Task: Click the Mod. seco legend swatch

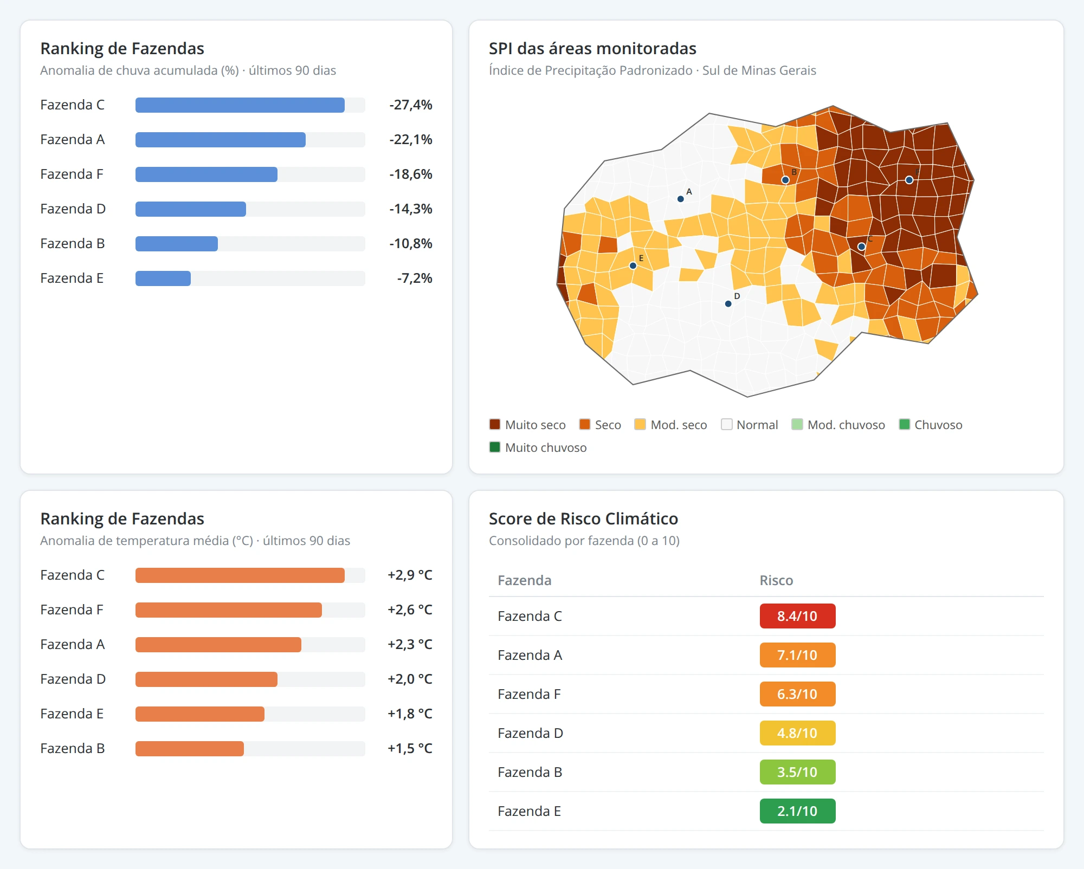Action: tap(640, 424)
